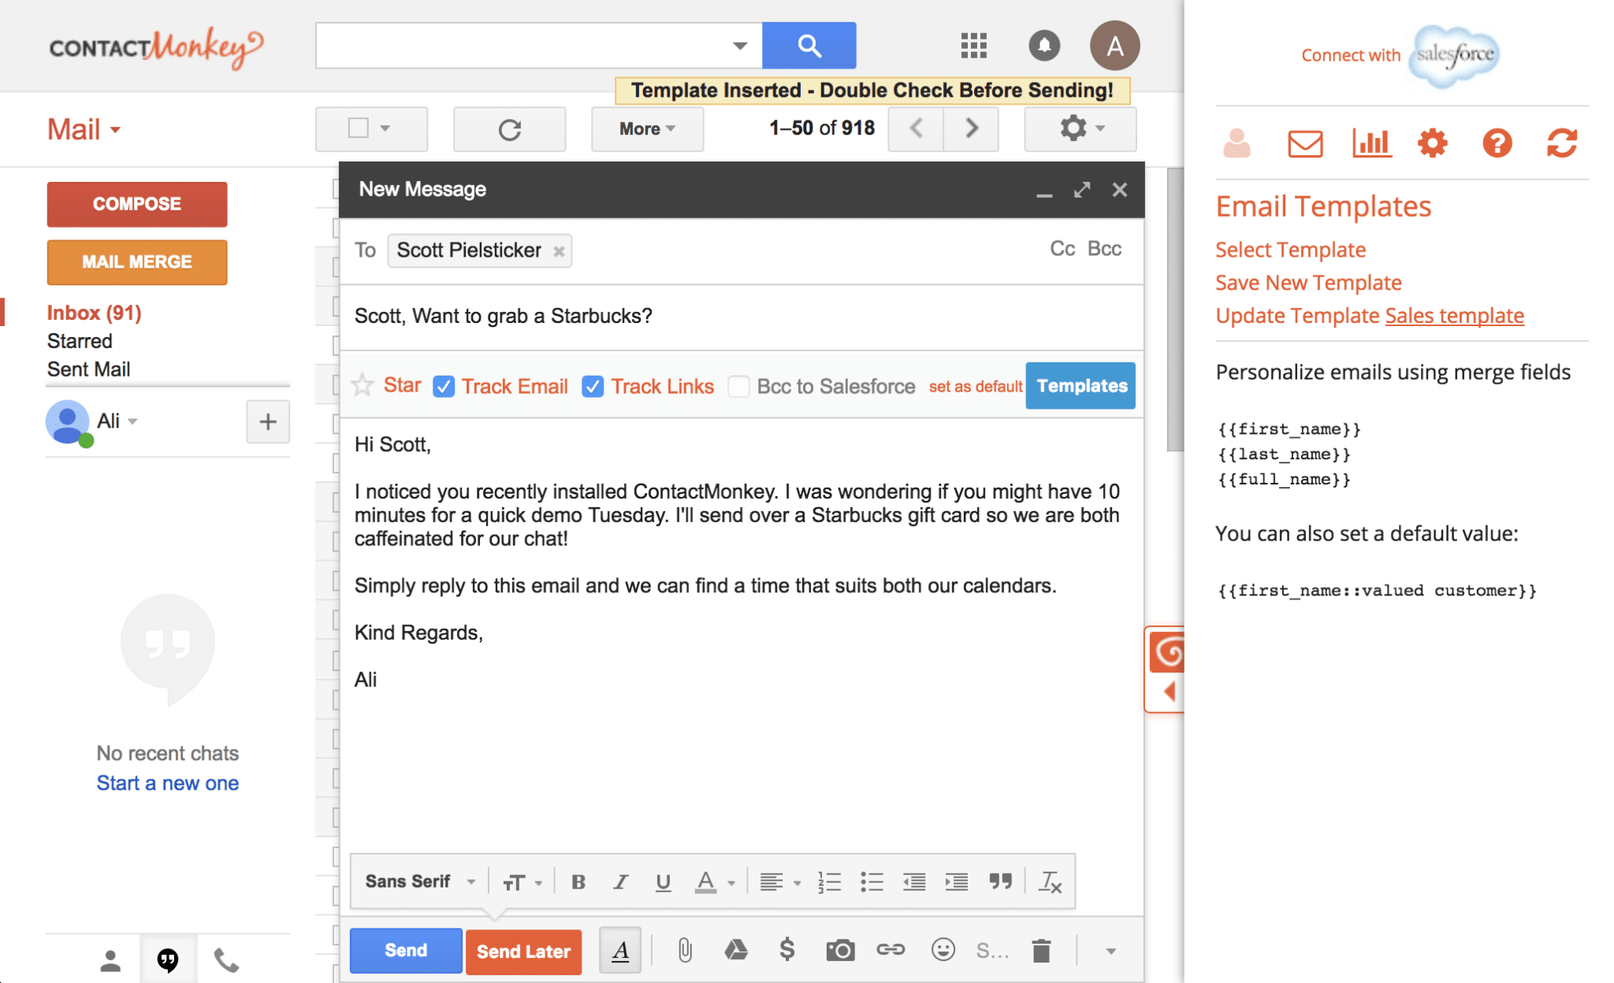Decrease the indent
1614x983 pixels.
[914, 882]
